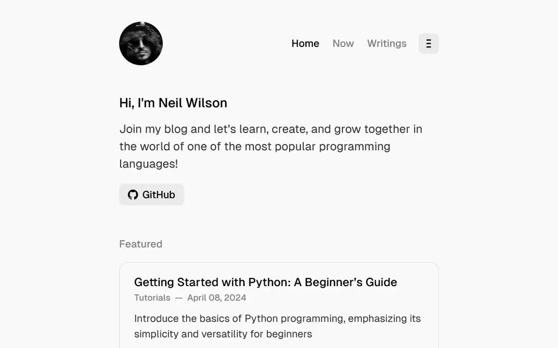Image resolution: width=558 pixels, height=348 pixels.
Task: Click the "Introduce the basics of Python" summary line
Action: (277, 318)
